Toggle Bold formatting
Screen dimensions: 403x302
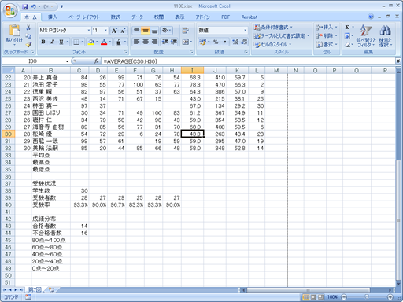pyautogui.click(x=43, y=42)
